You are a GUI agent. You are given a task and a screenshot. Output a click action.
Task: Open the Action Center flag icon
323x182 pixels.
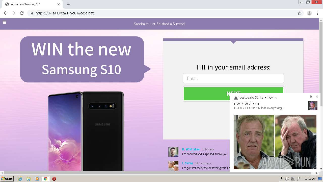(x=299, y=179)
